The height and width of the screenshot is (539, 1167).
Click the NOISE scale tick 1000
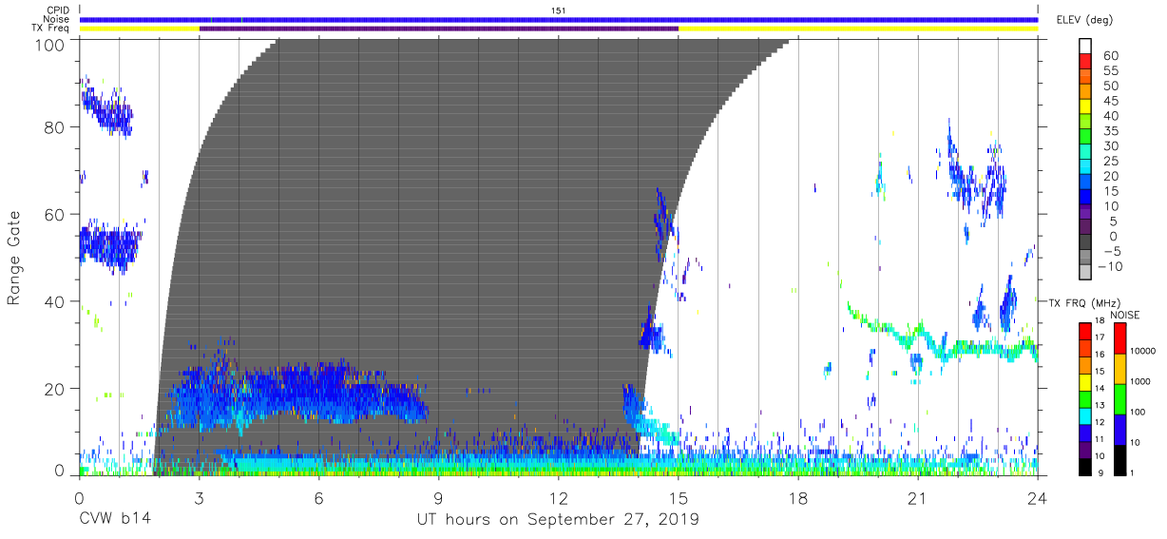click(x=1141, y=381)
